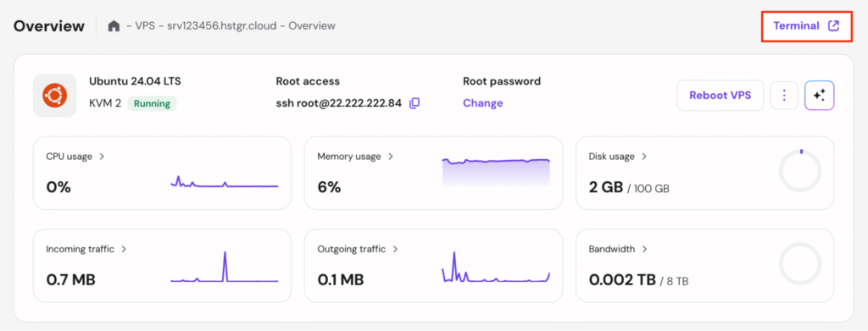Reboot the VPS
This screenshot has height=331, width=868.
click(x=721, y=96)
